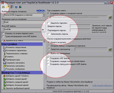Click the yellow folder with green arrow icon

coord(8,7)
